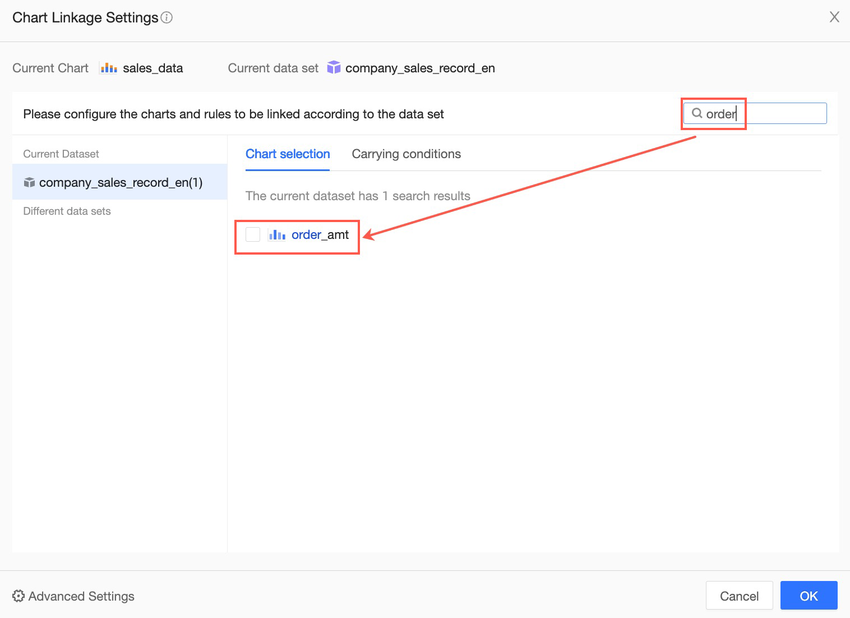Click the sales_data bar chart icon
The image size is (850, 618).
point(108,68)
